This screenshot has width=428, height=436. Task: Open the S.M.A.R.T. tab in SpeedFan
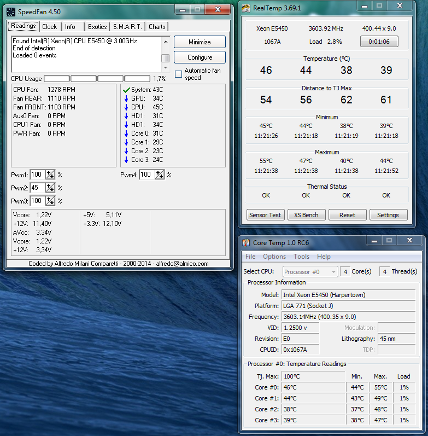click(x=127, y=27)
